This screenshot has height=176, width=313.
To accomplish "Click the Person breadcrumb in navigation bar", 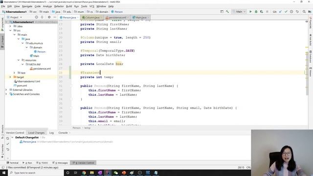I will pos(117,12).
